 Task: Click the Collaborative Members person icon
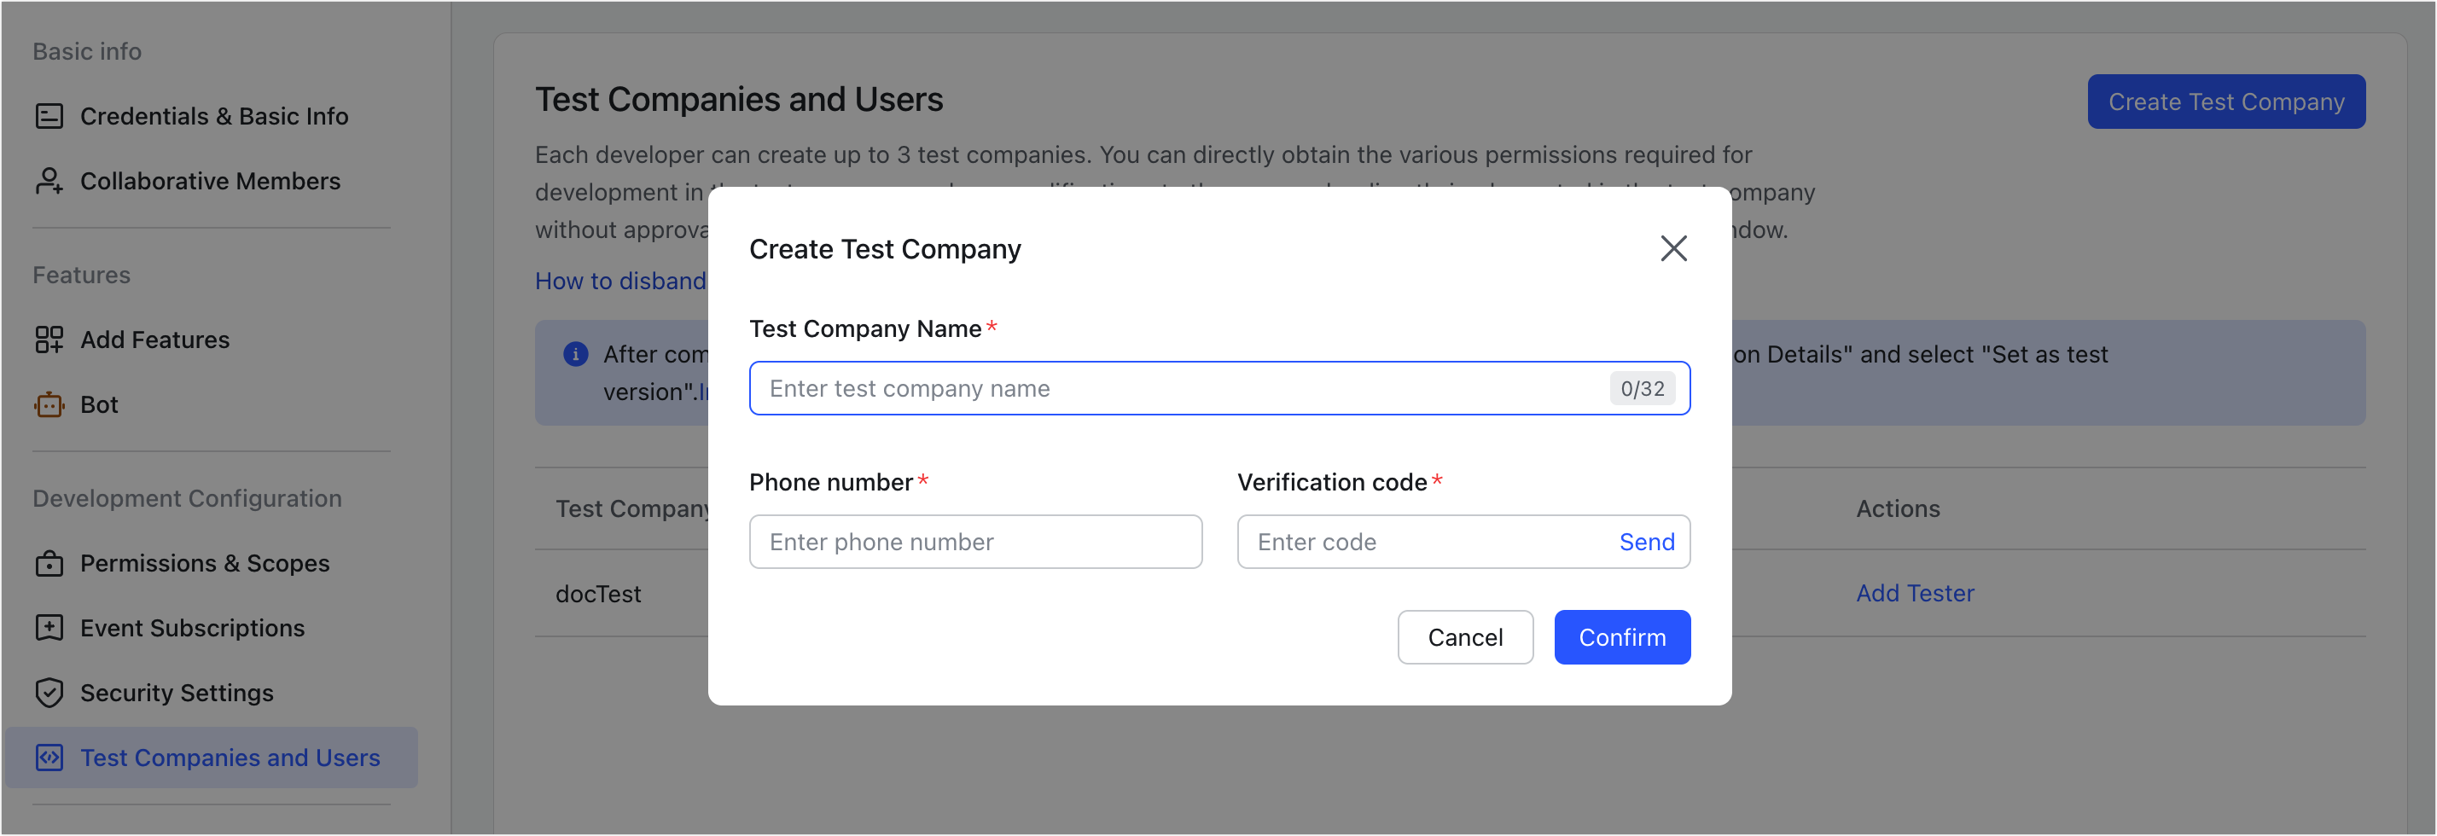coord(49,181)
